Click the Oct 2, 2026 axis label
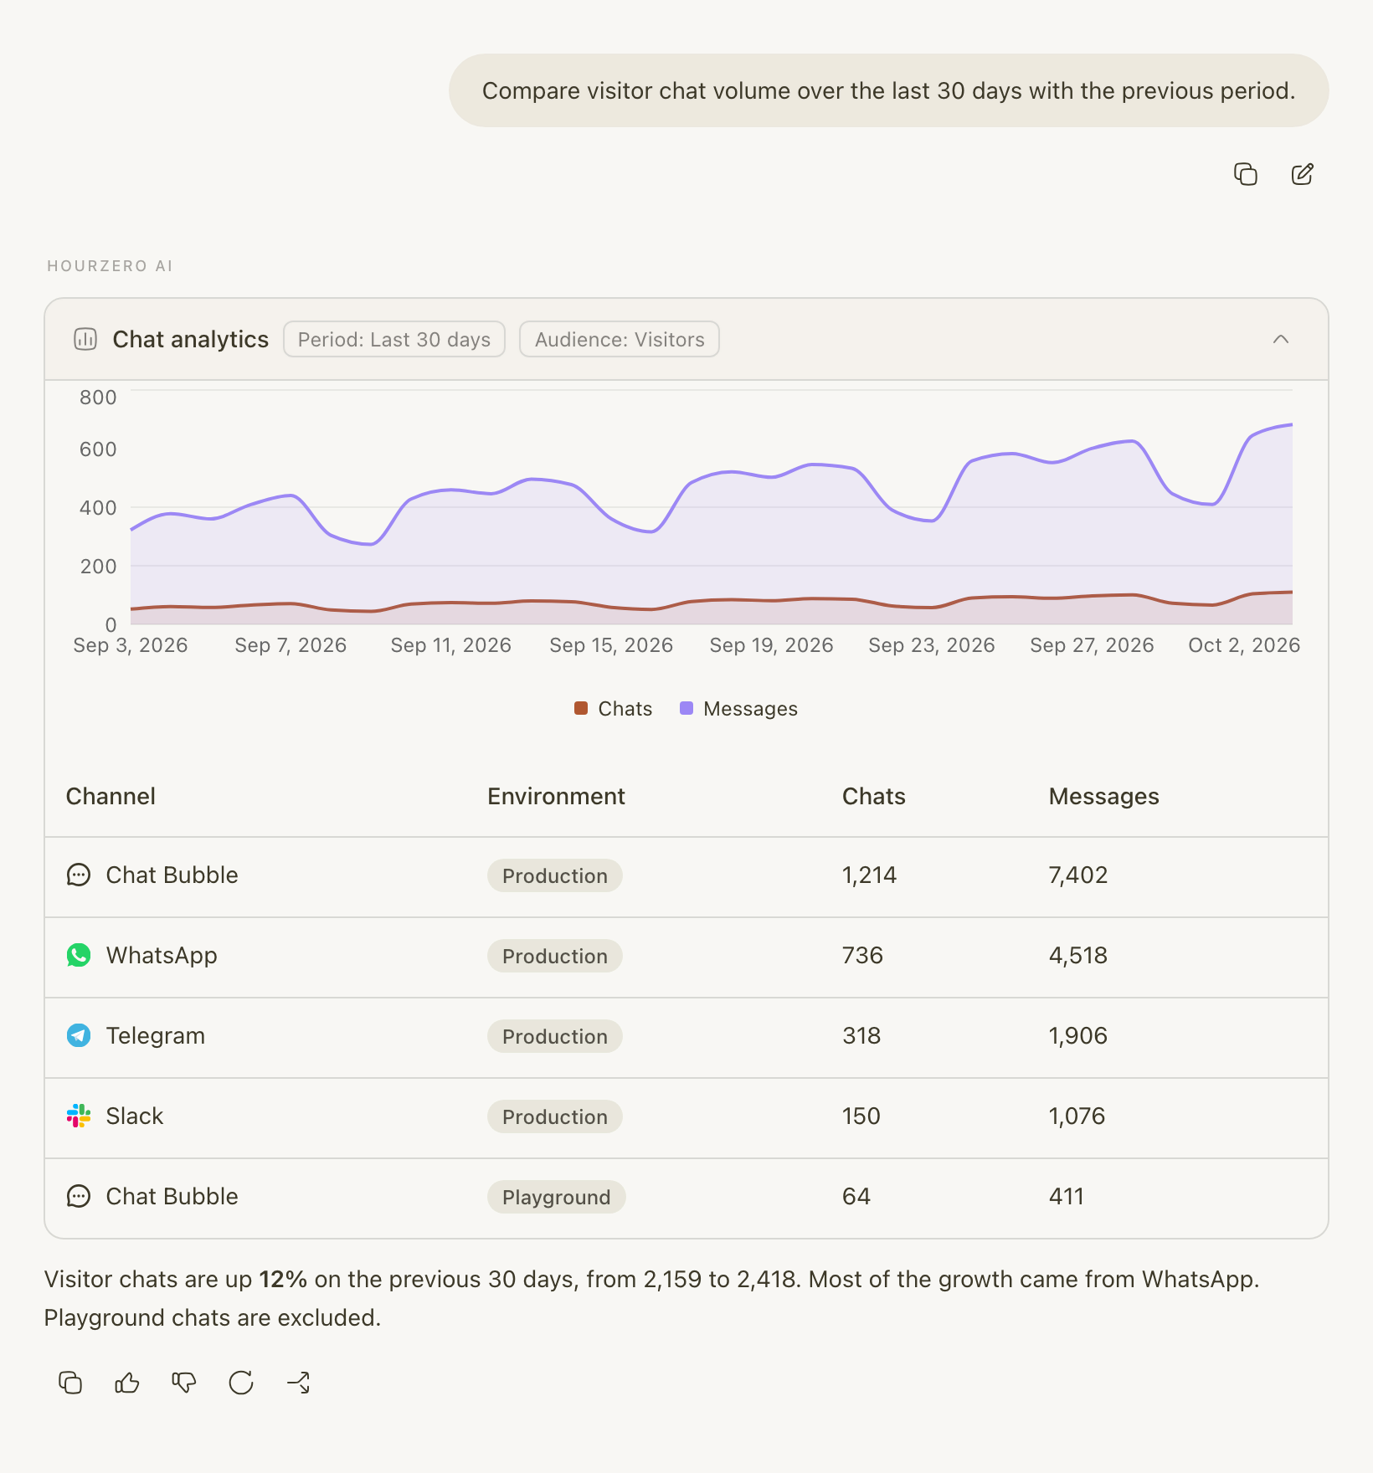The image size is (1373, 1473). (1244, 645)
